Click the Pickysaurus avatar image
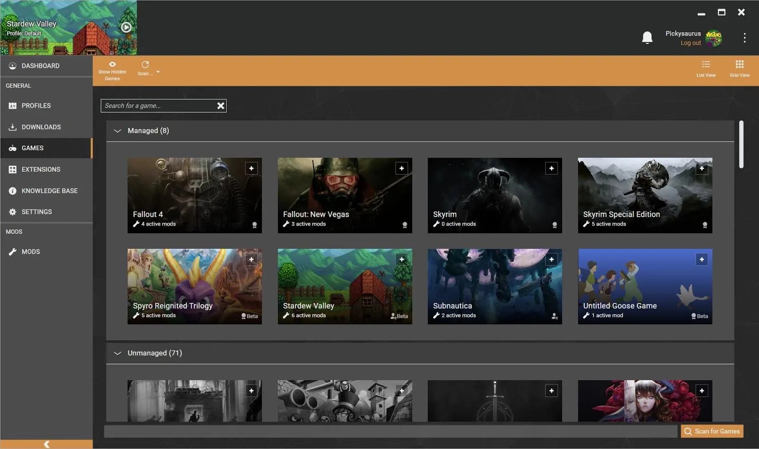This screenshot has width=759, height=449. pos(713,38)
